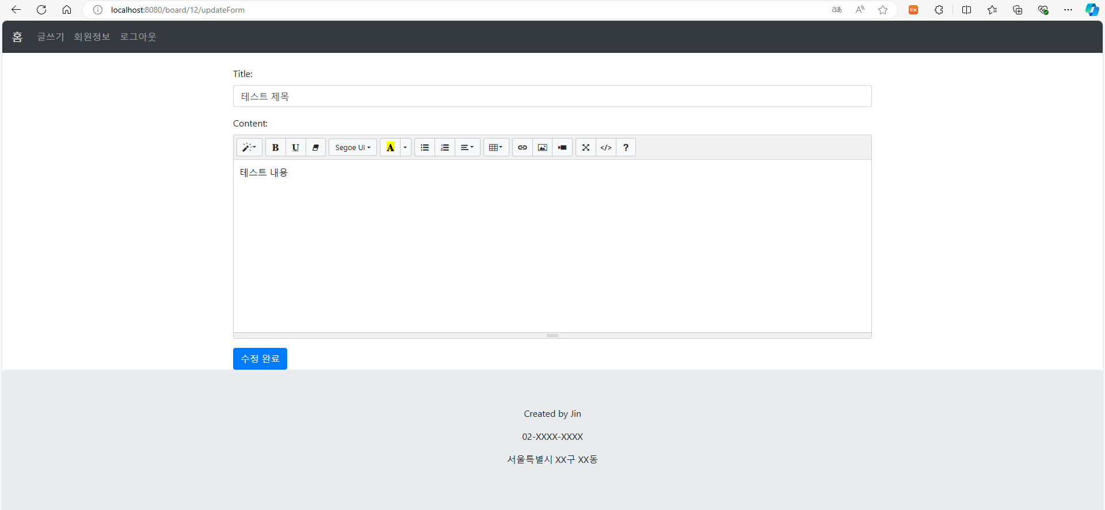Click the insert picture icon

pos(542,147)
